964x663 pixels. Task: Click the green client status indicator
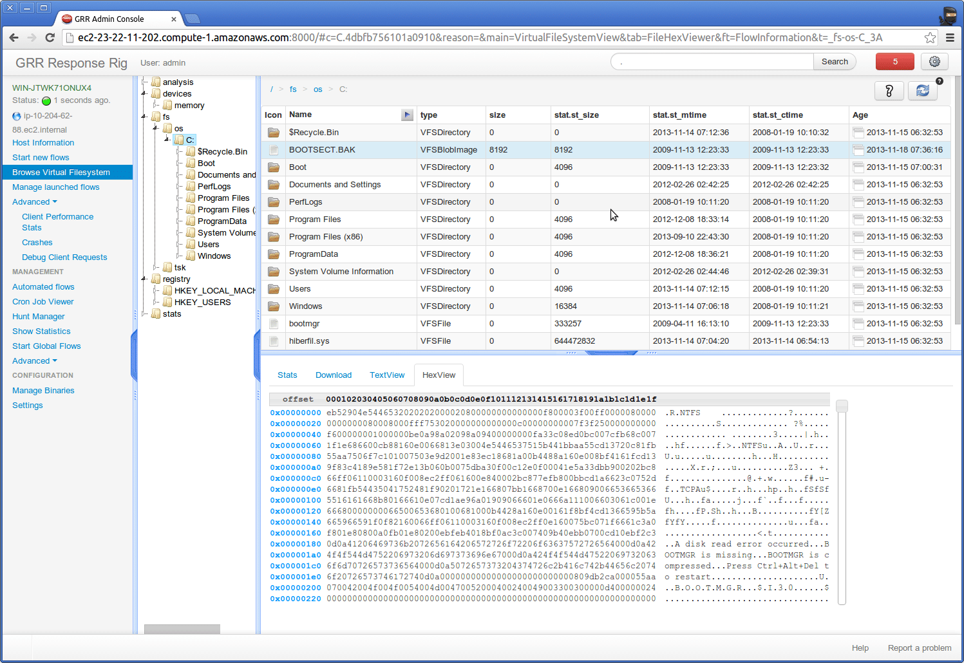click(45, 100)
